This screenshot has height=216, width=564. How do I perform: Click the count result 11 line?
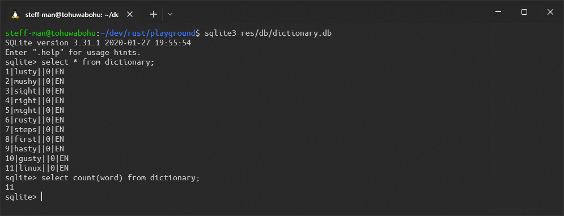click(x=9, y=187)
